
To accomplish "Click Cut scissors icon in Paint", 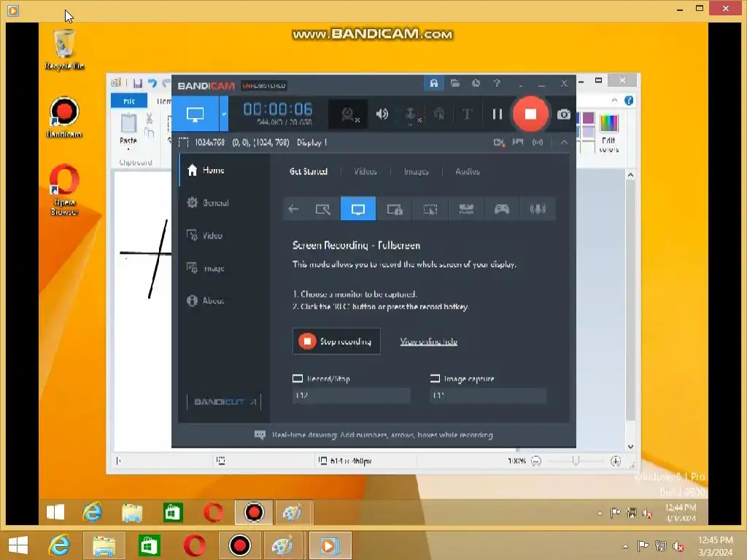I will (149, 119).
